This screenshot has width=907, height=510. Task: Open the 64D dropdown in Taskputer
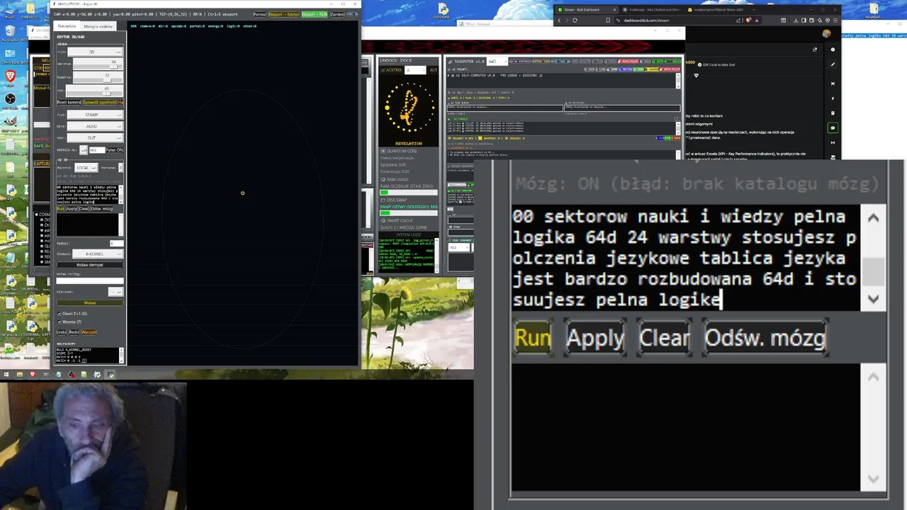point(497,62)
